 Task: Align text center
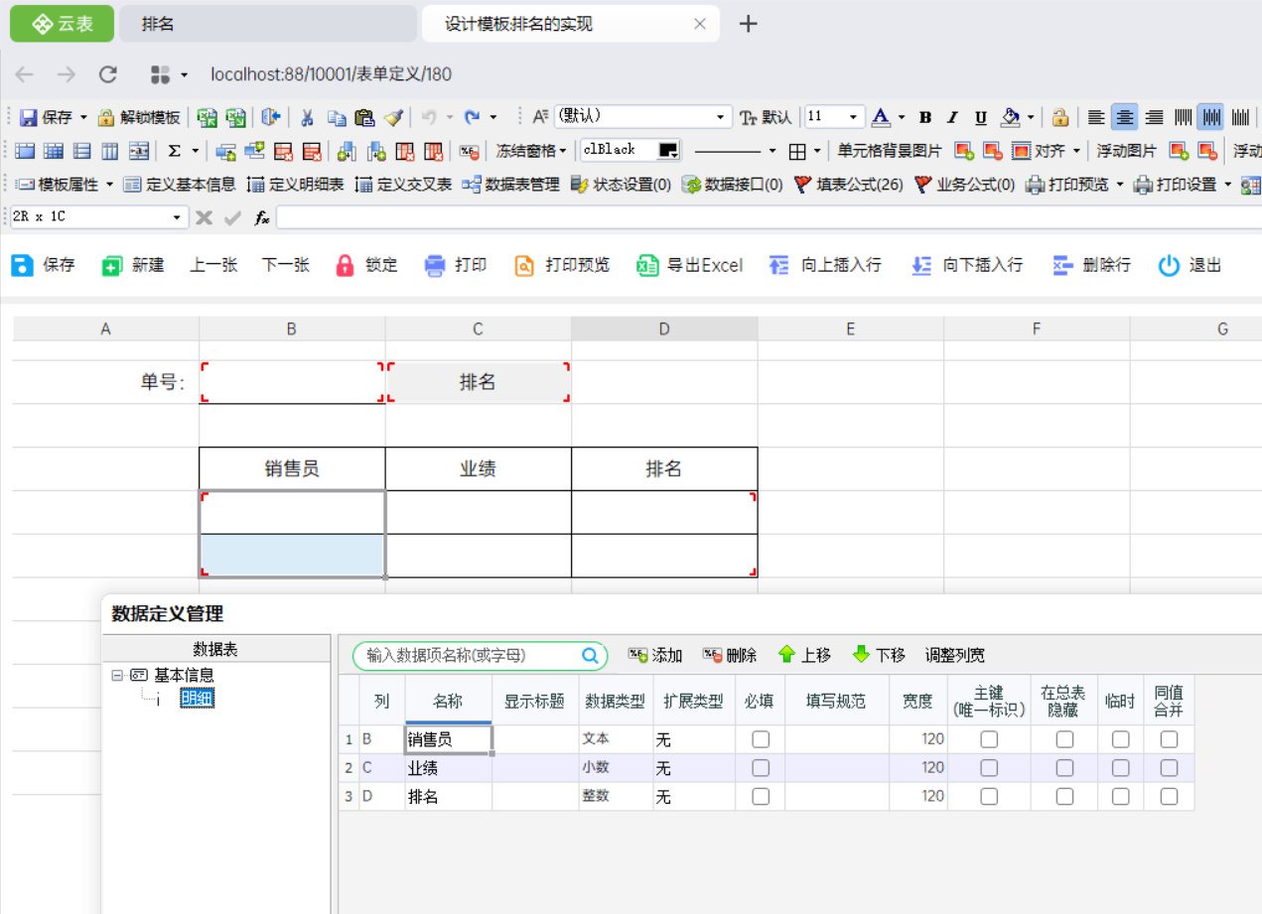coord(1124,117)
